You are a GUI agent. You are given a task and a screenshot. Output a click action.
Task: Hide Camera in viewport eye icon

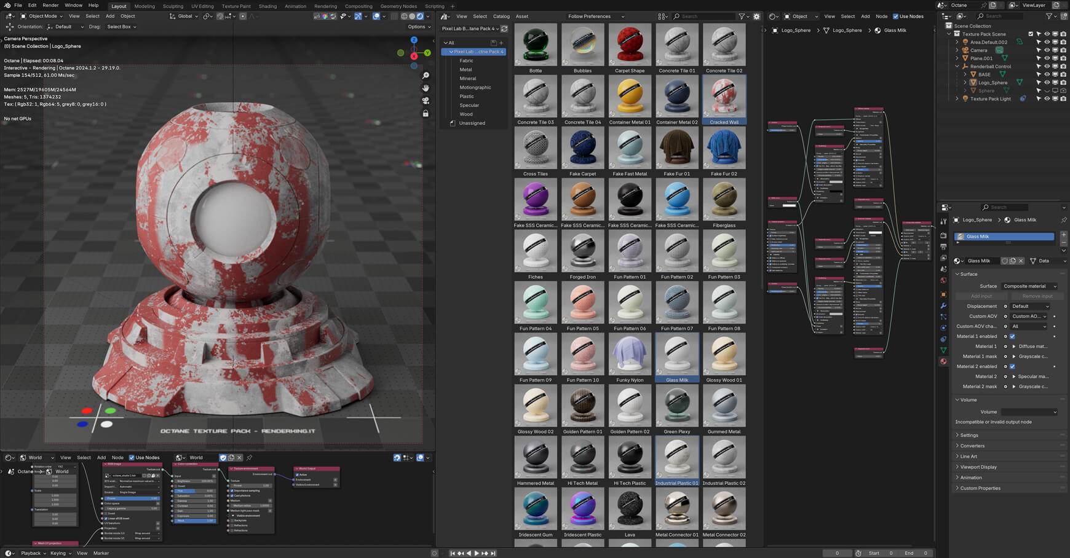click(x=1047, y=50)
